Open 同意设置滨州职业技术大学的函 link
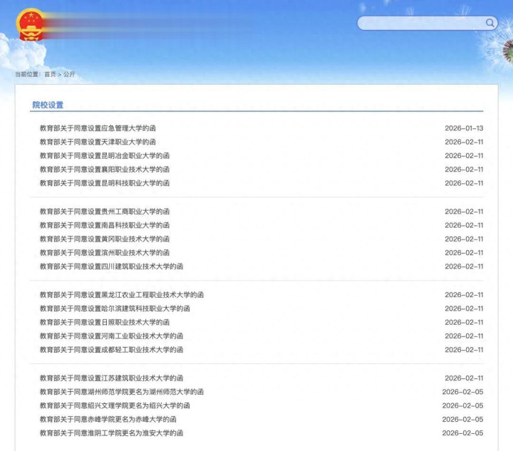This screenshot has width=513, height=451. point(105,253)
